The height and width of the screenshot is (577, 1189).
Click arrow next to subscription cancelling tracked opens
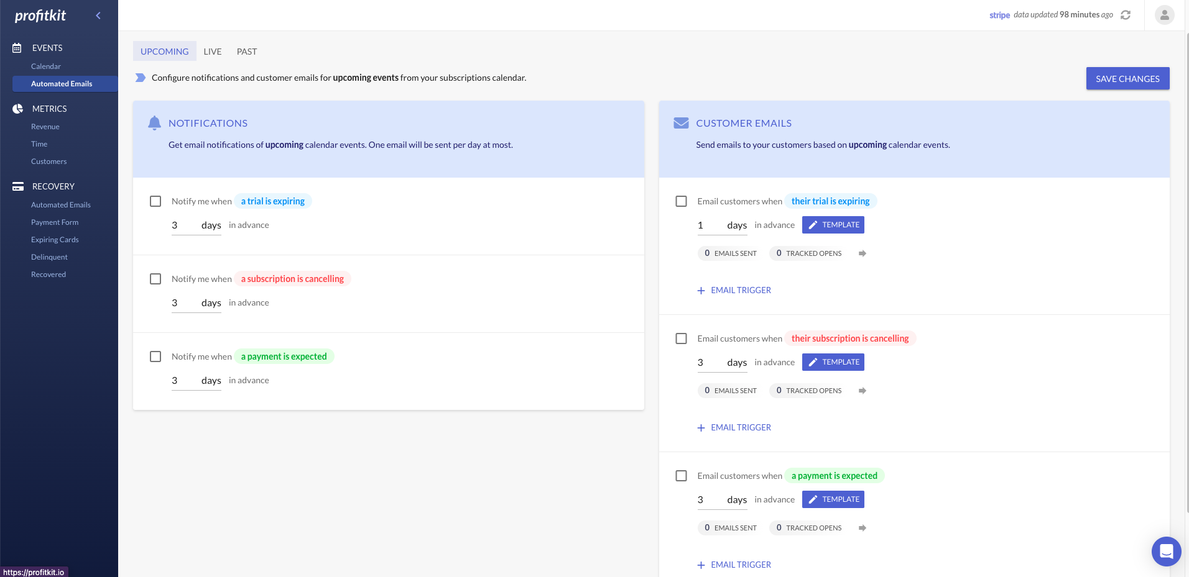click(863, 391)
